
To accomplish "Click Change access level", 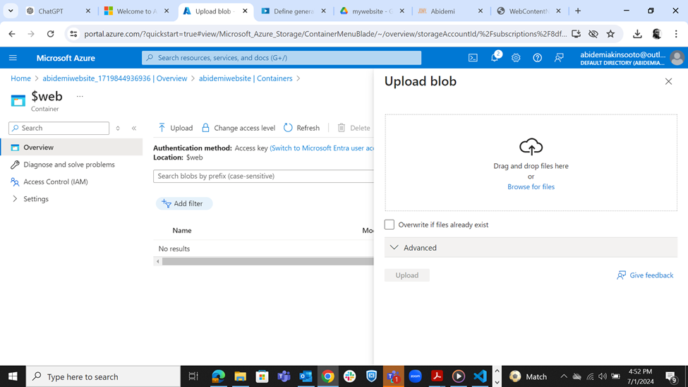I will [x=239, y=128].
